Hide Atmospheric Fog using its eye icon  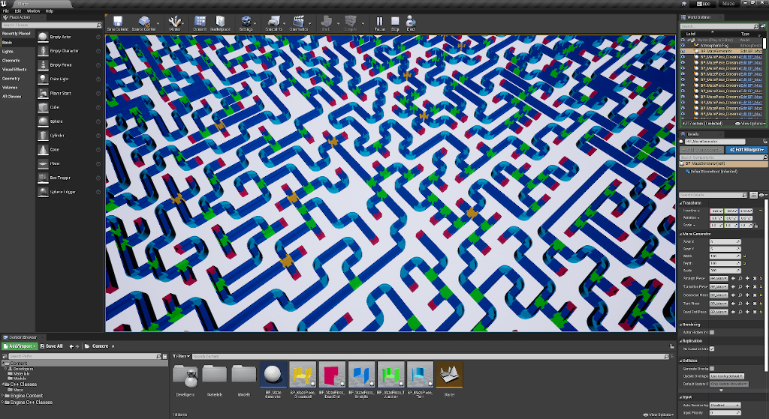(x=683, y=45)
